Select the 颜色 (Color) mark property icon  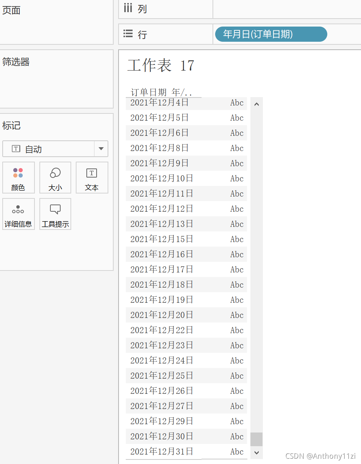point(18,178)
